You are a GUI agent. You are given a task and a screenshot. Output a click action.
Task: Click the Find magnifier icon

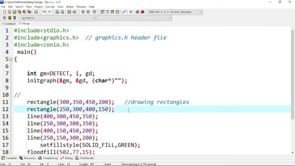click(x=57, y=12)
